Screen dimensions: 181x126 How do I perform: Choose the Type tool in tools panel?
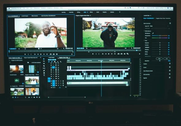(x=44, y=75)
